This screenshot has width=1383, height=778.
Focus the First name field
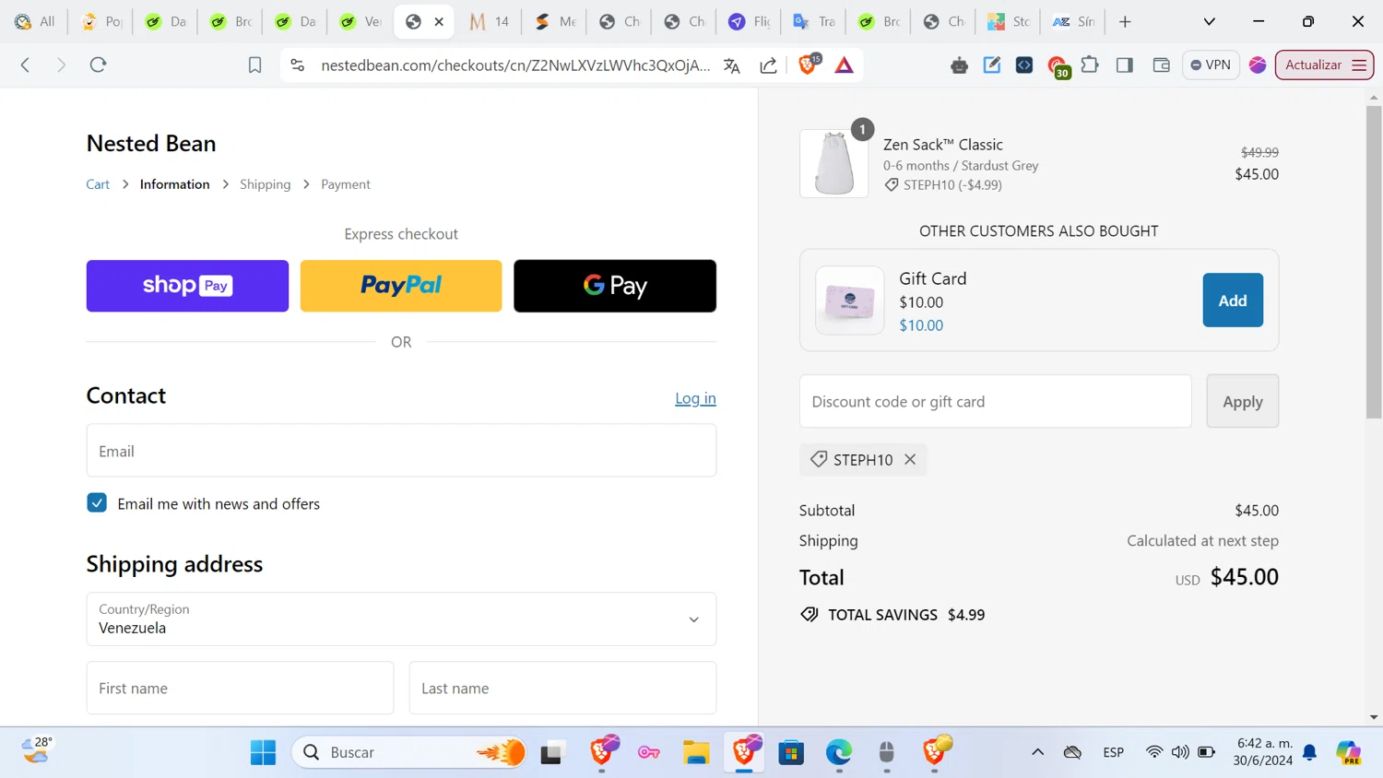pyautogui.click(x=240, y=688)
